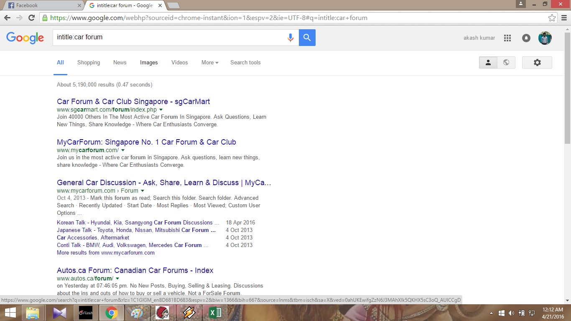Open Search tools

(245, 62)
